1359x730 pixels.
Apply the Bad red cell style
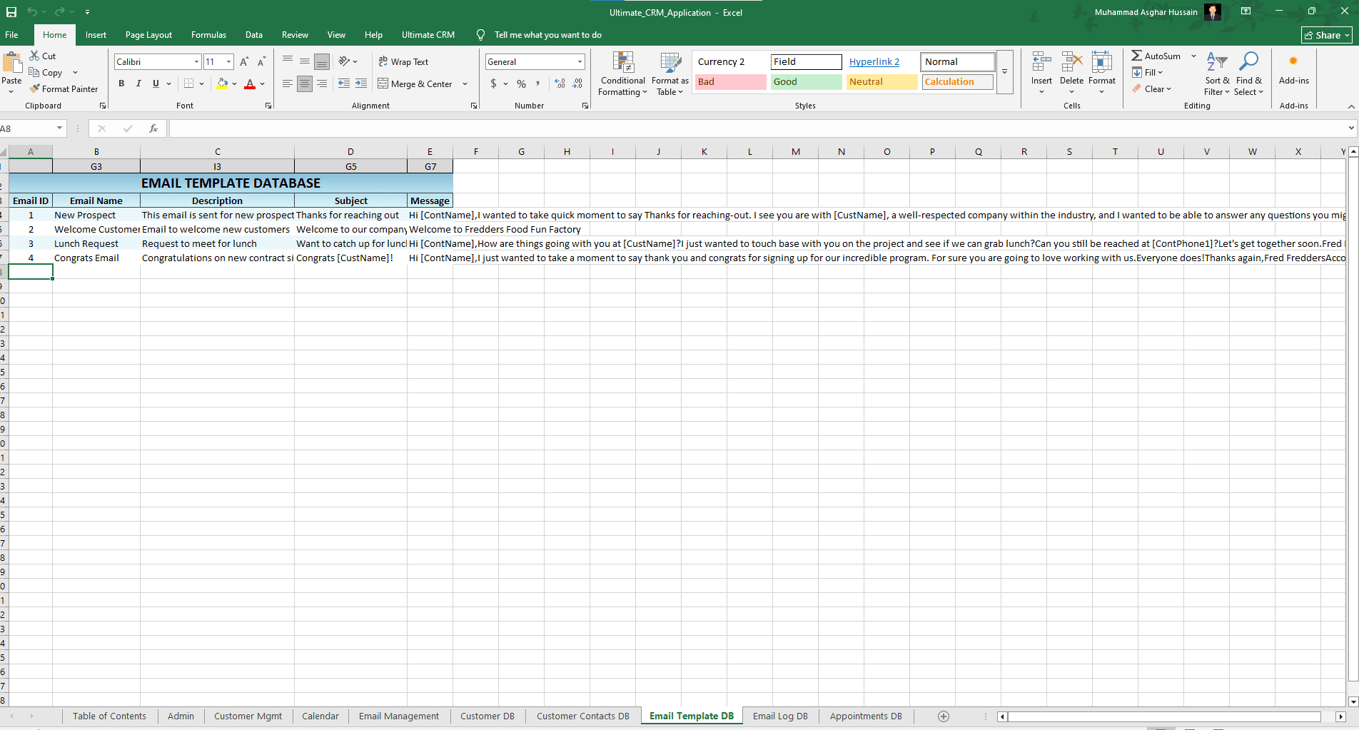pyautogui.click(x=729, y=82)
